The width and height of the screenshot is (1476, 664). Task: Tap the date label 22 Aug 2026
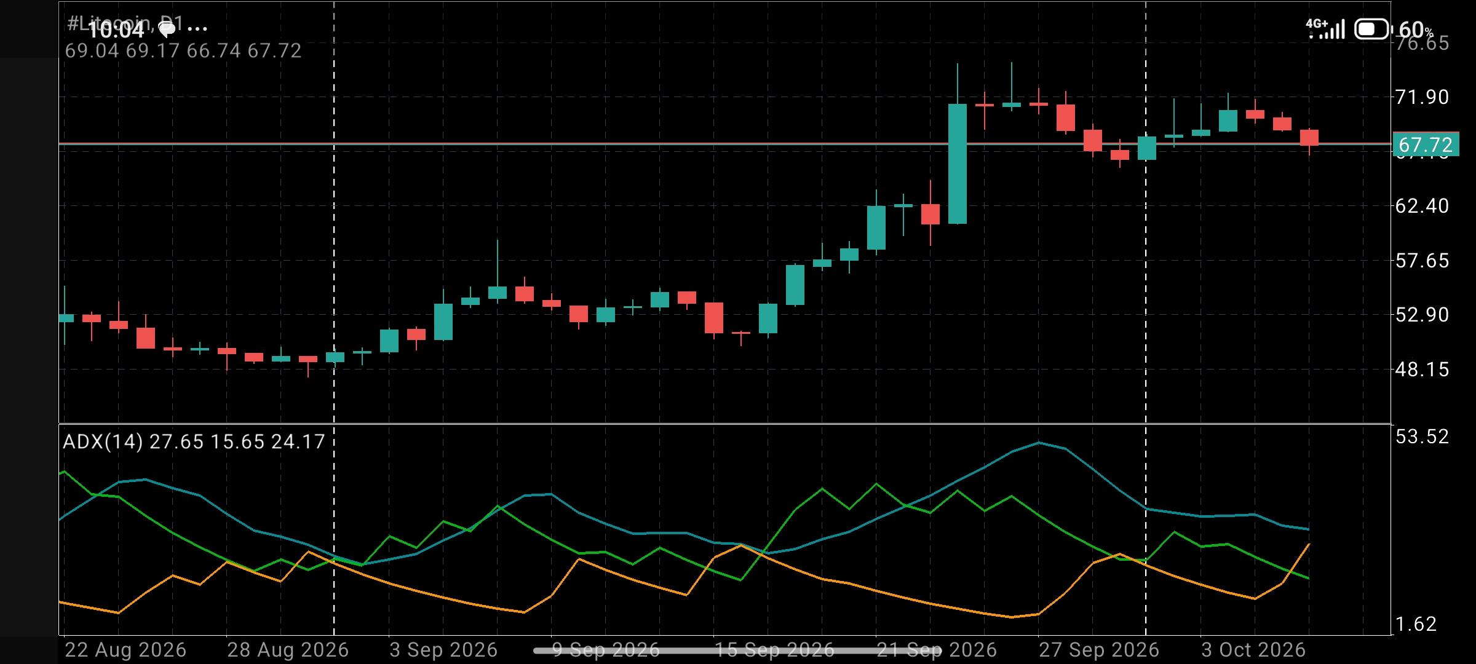pos(125,650)
